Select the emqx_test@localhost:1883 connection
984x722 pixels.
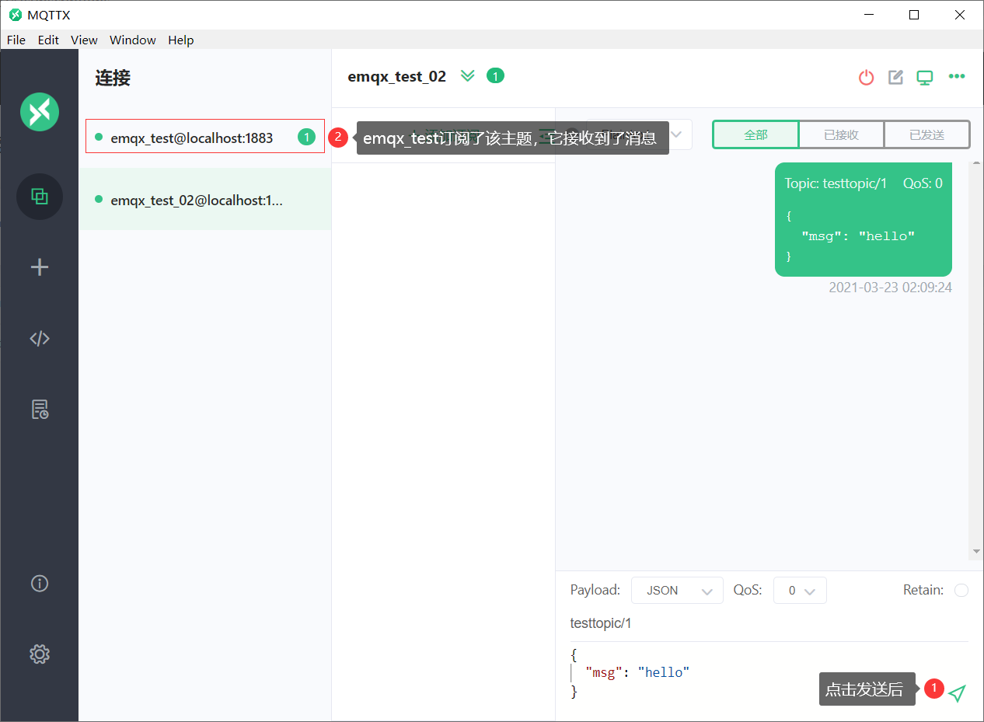(205, 136)
